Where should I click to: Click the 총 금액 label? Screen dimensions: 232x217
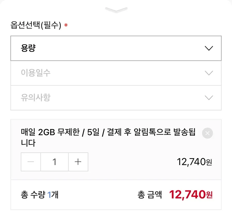click(x=150, y=195)
